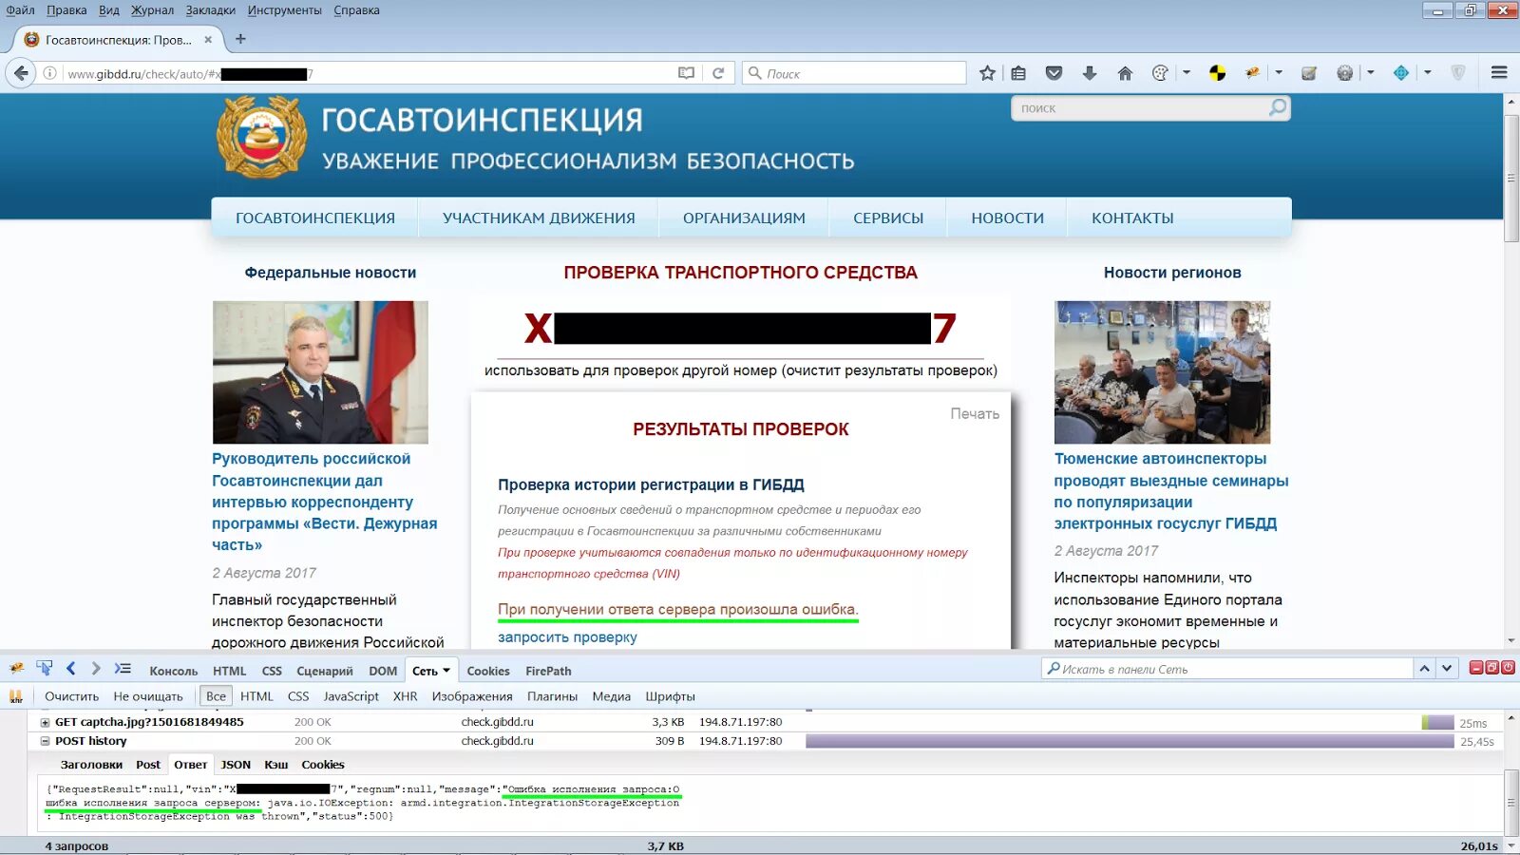Open the УЧАСТНИКАМ ДВИЖЕНИЯ navigation item
The height and width of the screenshot is (855, 1520).
[x=539, y=218]
